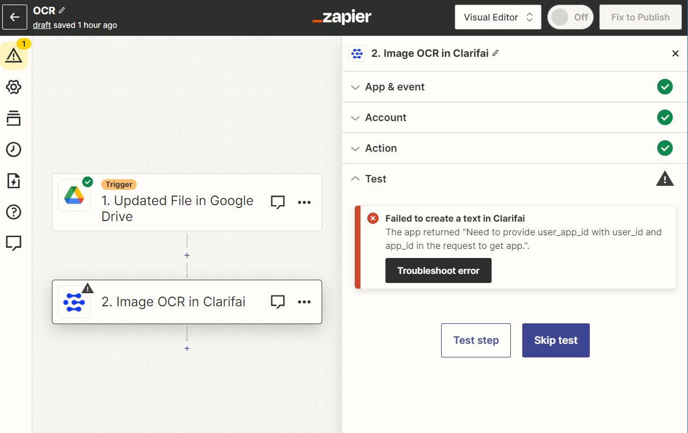
Task: Open the warnings icon in the sidebar
Action: coord(14,56)
